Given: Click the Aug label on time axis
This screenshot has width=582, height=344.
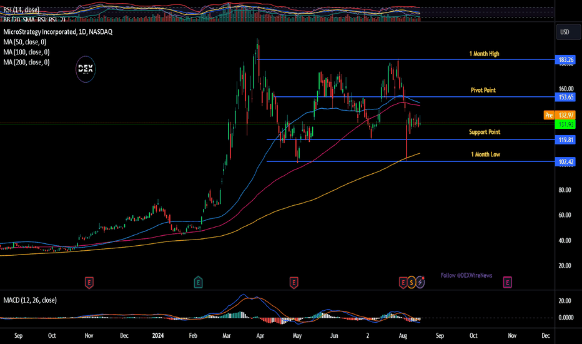Looking at the screenshot, I should coord(403,335).
